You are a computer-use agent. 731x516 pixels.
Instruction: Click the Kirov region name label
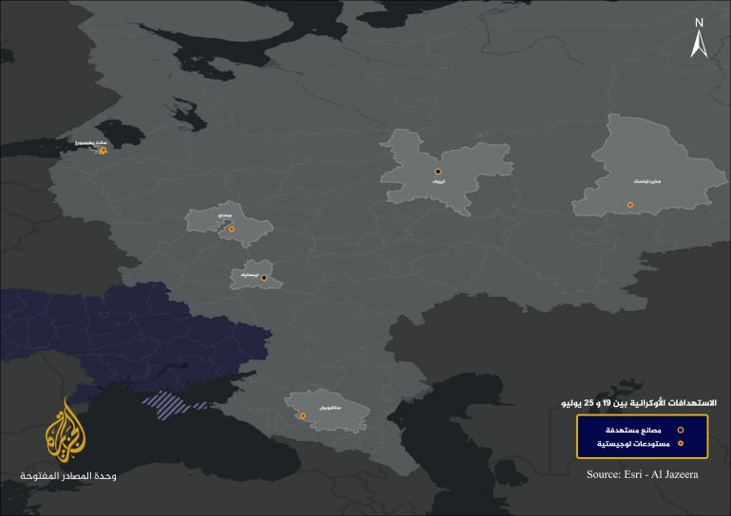pos(439,181)
